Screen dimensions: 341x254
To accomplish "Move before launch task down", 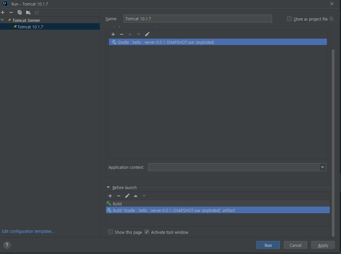I will click(144, 196).
